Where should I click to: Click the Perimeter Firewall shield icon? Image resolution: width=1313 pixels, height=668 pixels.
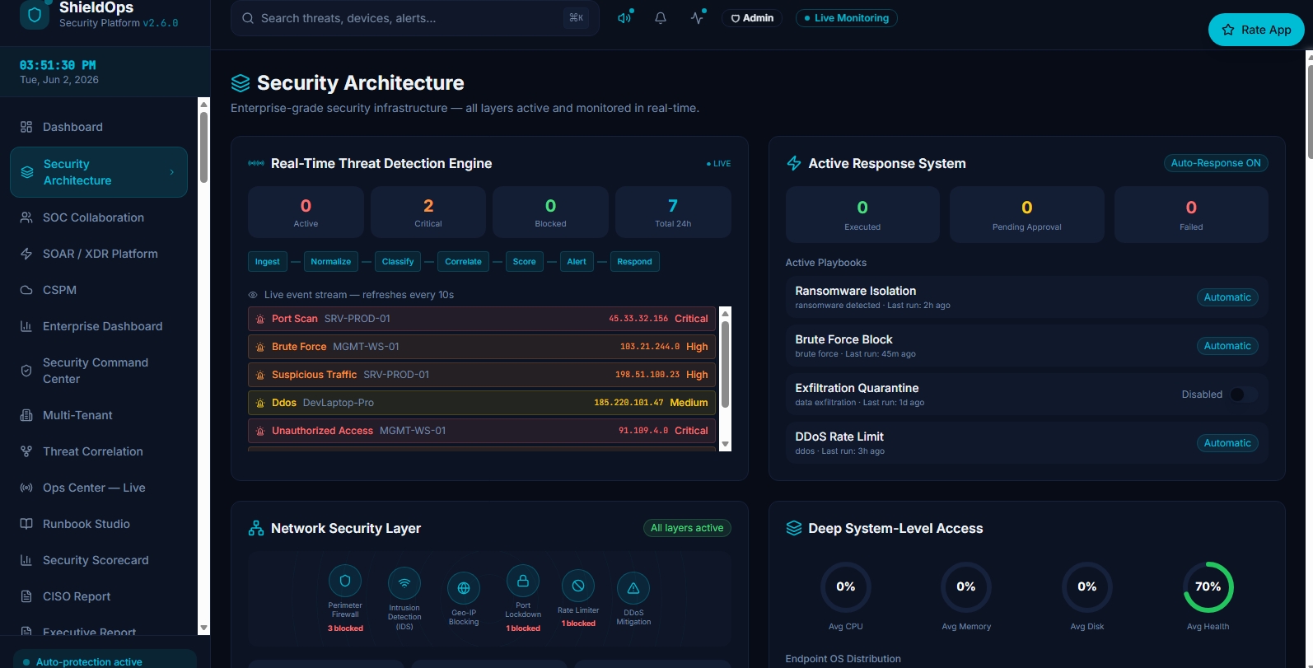coord(345,581)
